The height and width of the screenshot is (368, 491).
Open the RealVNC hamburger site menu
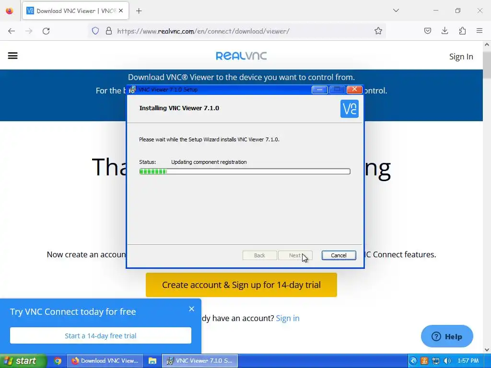pos(13,56)
